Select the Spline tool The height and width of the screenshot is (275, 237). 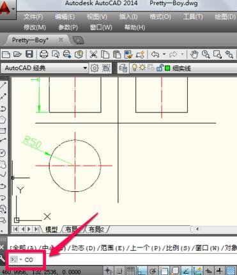click(x=3, y=175)
